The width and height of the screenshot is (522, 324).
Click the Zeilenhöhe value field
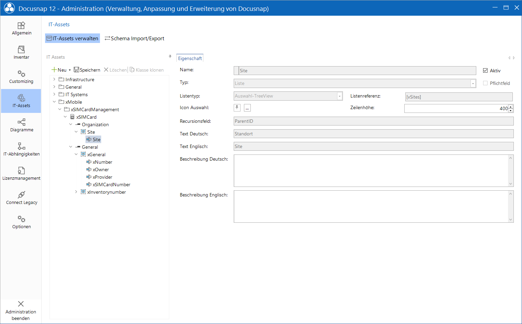pyautogui.click(x=456, y=108)
